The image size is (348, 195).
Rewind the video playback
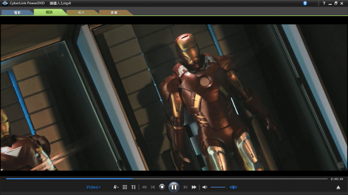click(144, 187)
